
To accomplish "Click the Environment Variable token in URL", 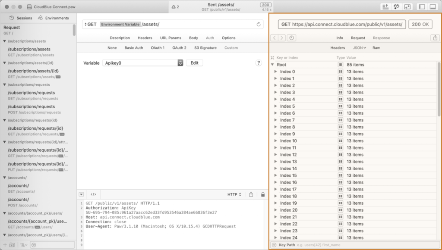I will click(x=120, y=25).
